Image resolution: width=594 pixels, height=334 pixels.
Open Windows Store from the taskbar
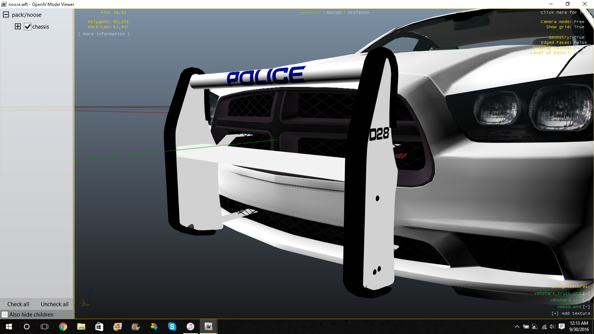pos(99,327)
